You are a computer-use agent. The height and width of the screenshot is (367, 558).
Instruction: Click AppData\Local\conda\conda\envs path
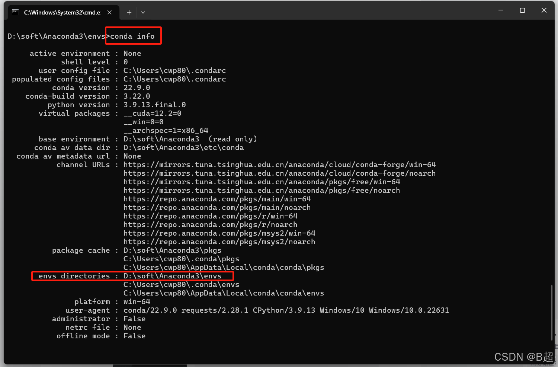pos(224,293)
